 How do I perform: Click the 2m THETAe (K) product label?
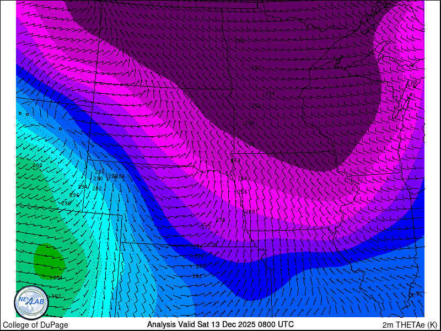410,324
